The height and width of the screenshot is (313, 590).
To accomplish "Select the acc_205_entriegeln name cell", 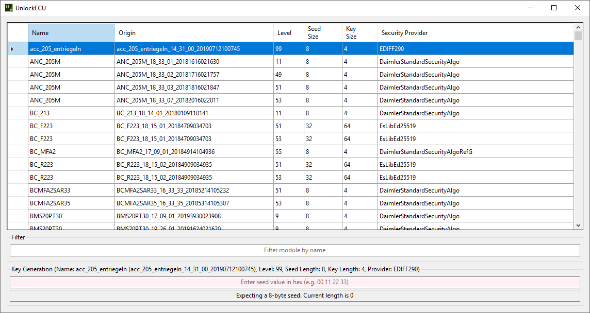I will pyautogui.click(x=72, y=49).
